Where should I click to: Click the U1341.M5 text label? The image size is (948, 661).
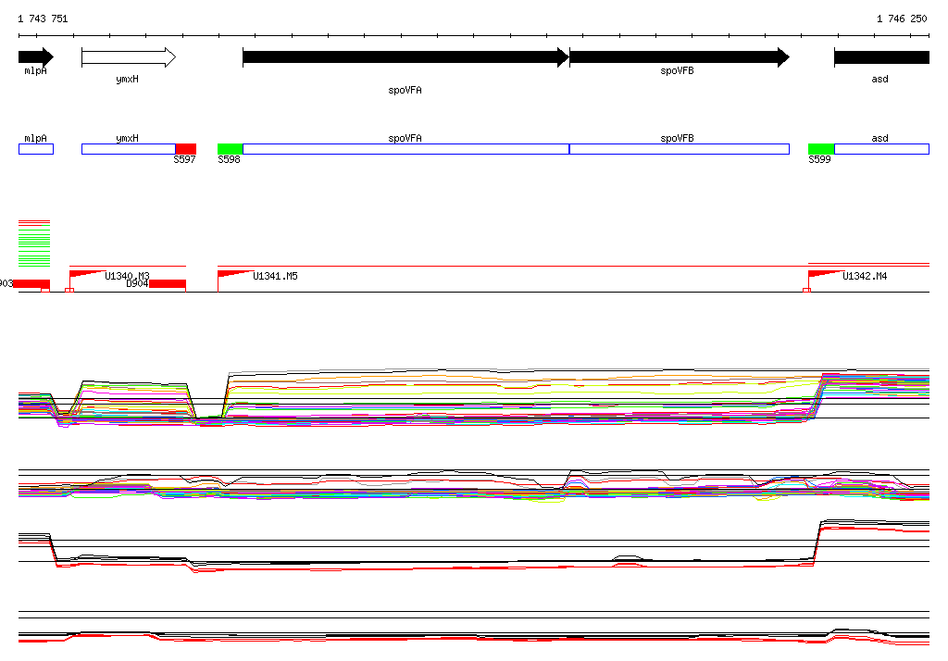pyautogui.click(x=275, y=277)
